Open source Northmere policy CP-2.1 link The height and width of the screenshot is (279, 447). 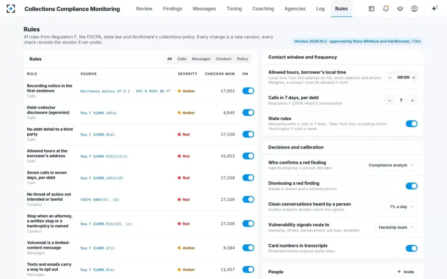click(x=126, y=91)
